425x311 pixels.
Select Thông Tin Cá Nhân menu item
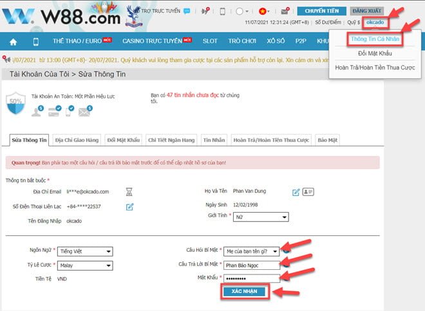[x=375, y=39]
